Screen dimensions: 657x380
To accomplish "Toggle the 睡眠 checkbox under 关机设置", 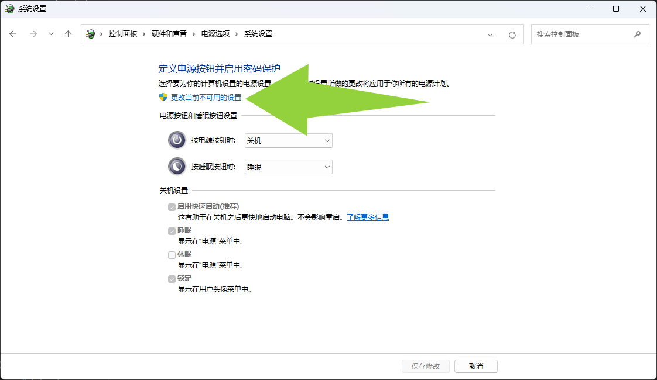I will click(172, 231).
